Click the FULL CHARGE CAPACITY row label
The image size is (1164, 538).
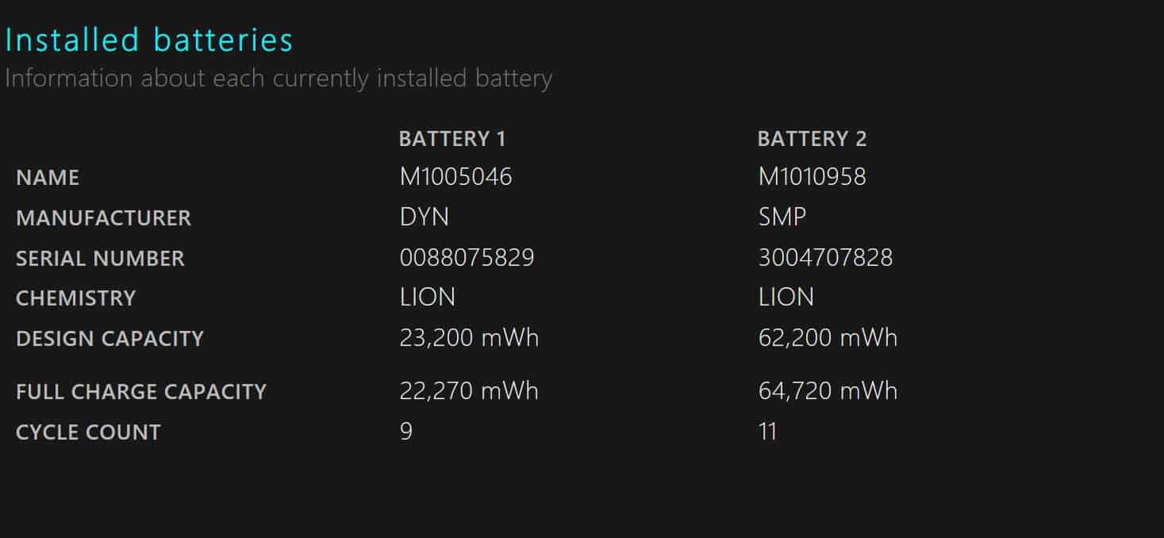tap(141, 392)
